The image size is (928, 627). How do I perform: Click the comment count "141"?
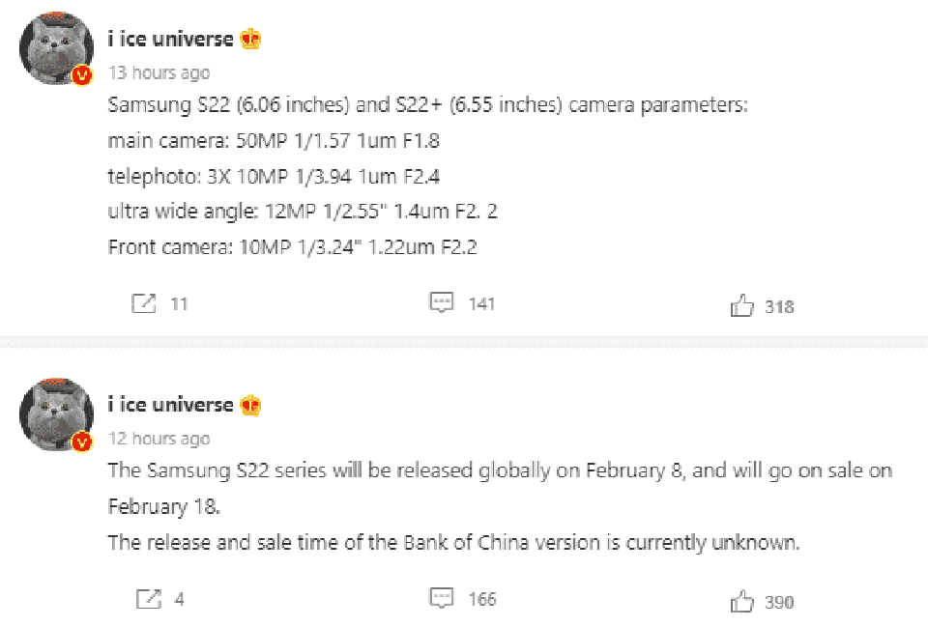tap(480, 303)
